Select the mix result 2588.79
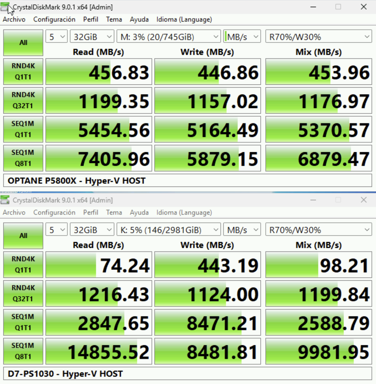This screenshot has height=384, width=376. pyautogui.click(x=319, y=322)
